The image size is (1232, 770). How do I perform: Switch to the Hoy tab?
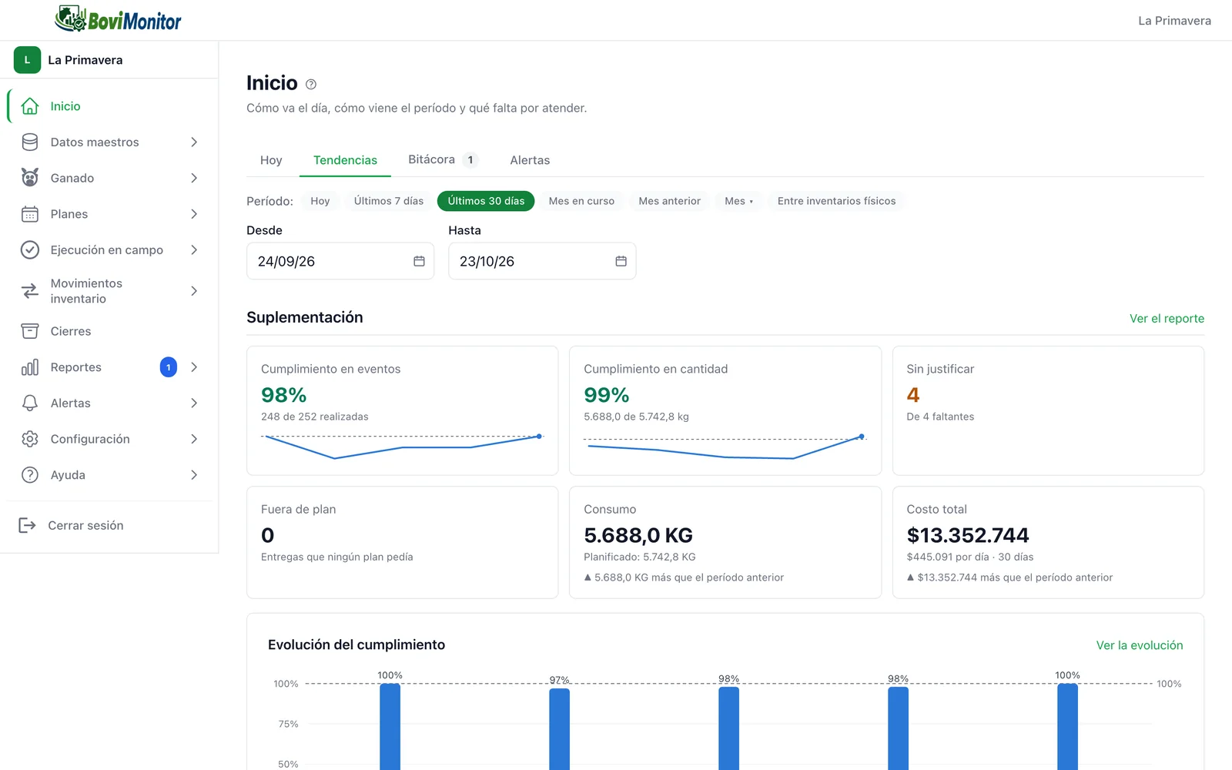[271, 160]
